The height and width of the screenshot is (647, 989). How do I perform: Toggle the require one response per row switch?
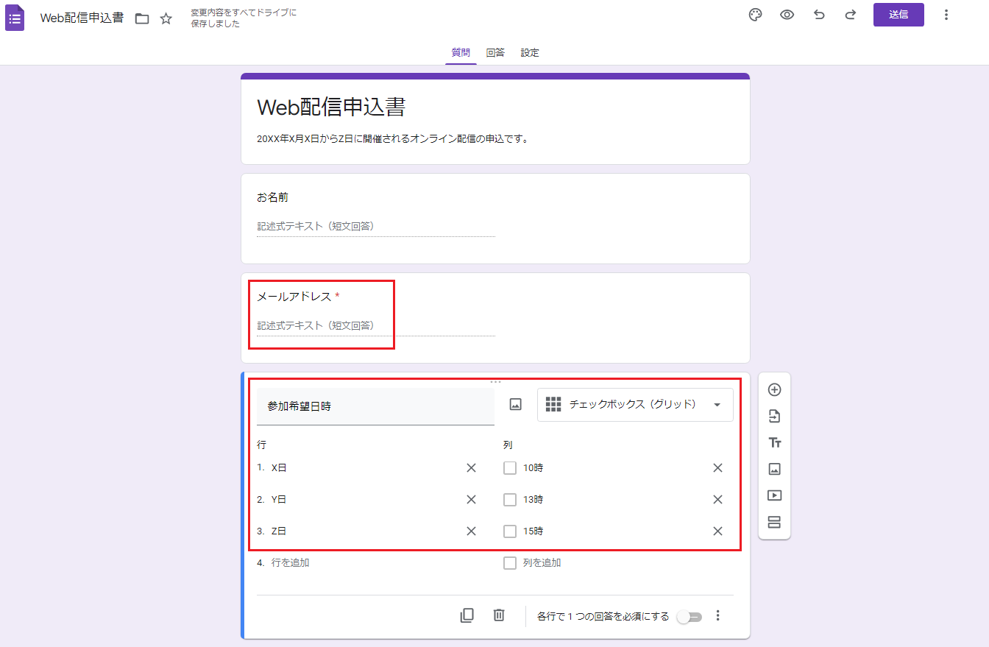click(690, 617)
